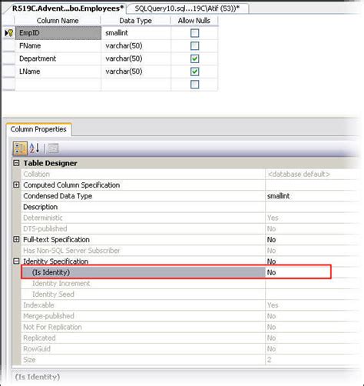Select the row header for LName
364x386 pixels.
pyautogui.click(x=9, y=72)
